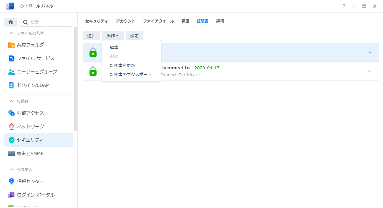Expand the 2023-04-17 certificate chevron
The image size is (383, 208).
pyautogui.click(x=370, y=71)
